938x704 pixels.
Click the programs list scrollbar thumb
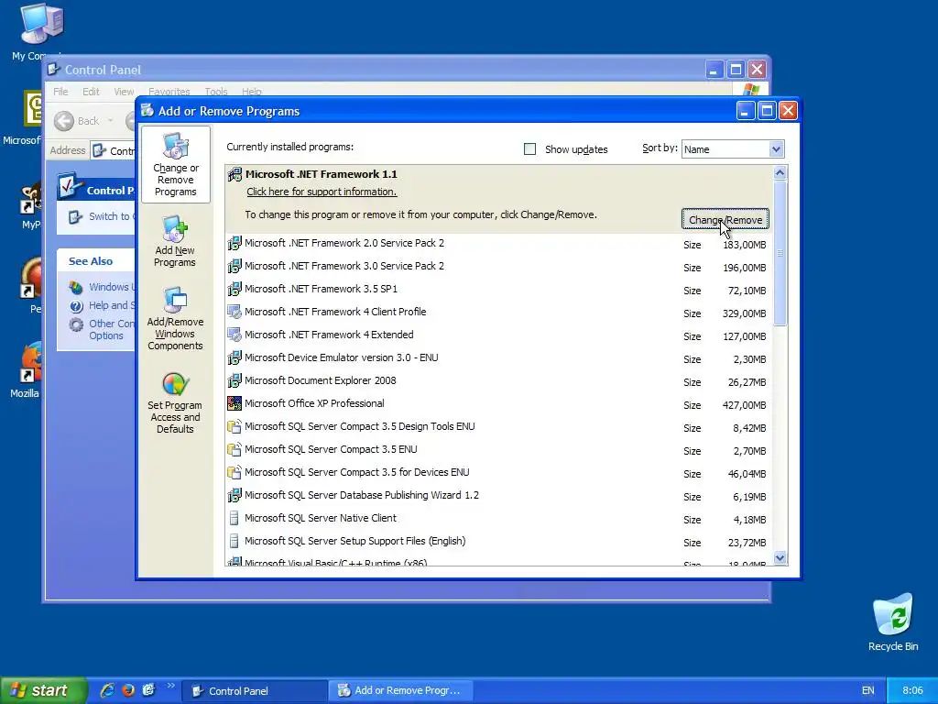780,253
